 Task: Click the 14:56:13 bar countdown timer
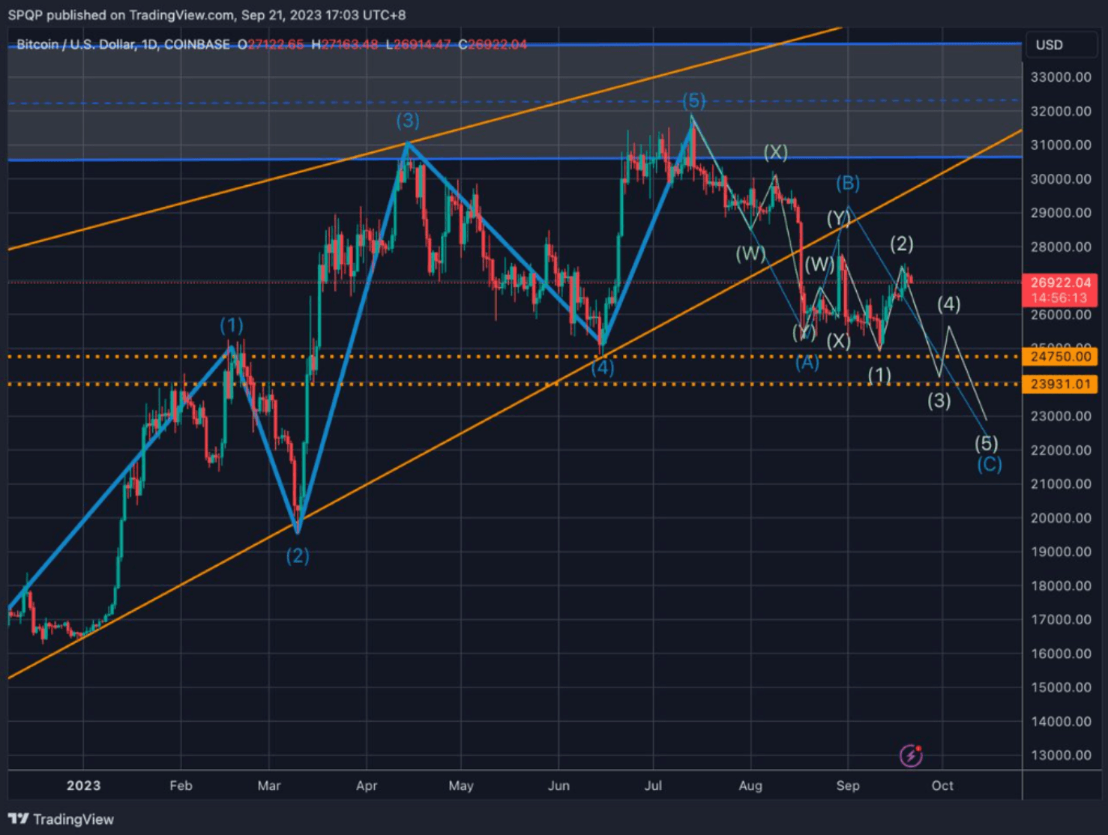coord(1059,298)
